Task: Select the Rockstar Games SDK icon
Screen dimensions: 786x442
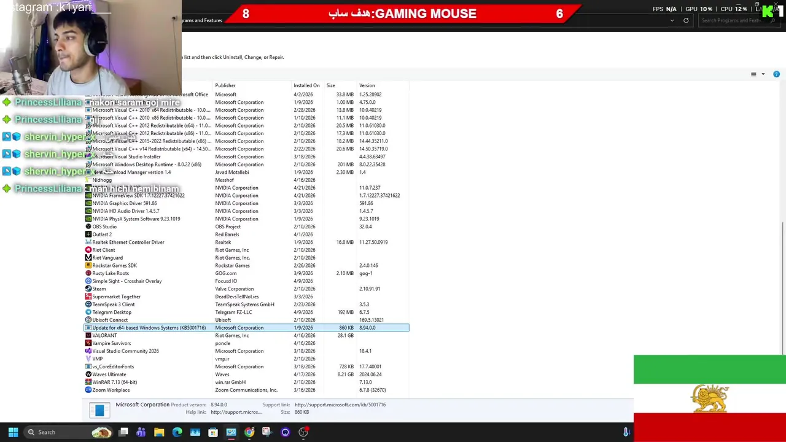Action: [x=88, y=266]
